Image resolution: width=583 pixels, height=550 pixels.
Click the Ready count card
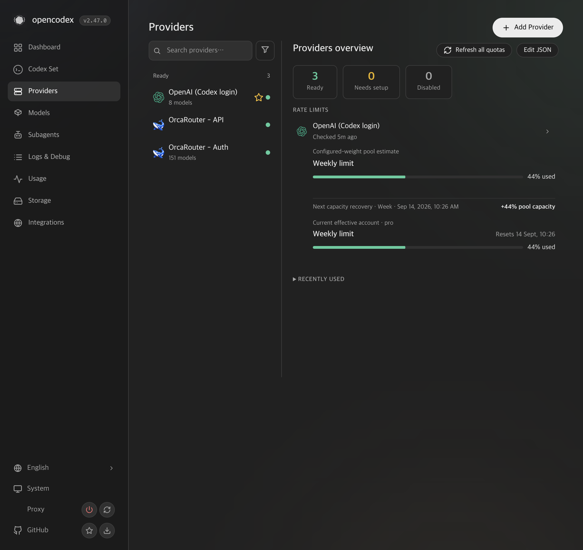pos(315,82)
